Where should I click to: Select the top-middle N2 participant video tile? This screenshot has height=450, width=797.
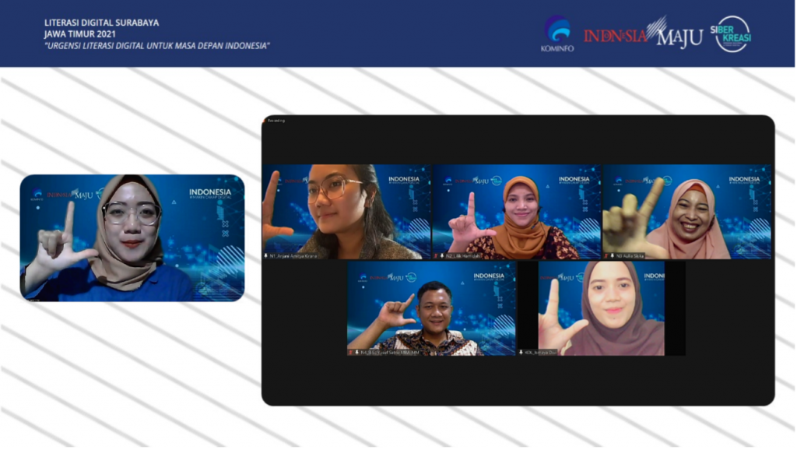(517, 210)
